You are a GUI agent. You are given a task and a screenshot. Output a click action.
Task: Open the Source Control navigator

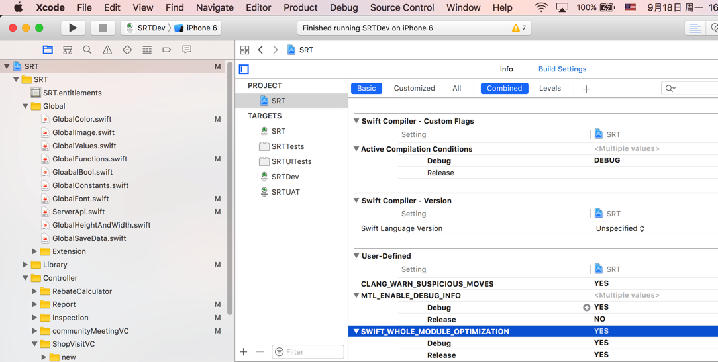click(68, 50)
